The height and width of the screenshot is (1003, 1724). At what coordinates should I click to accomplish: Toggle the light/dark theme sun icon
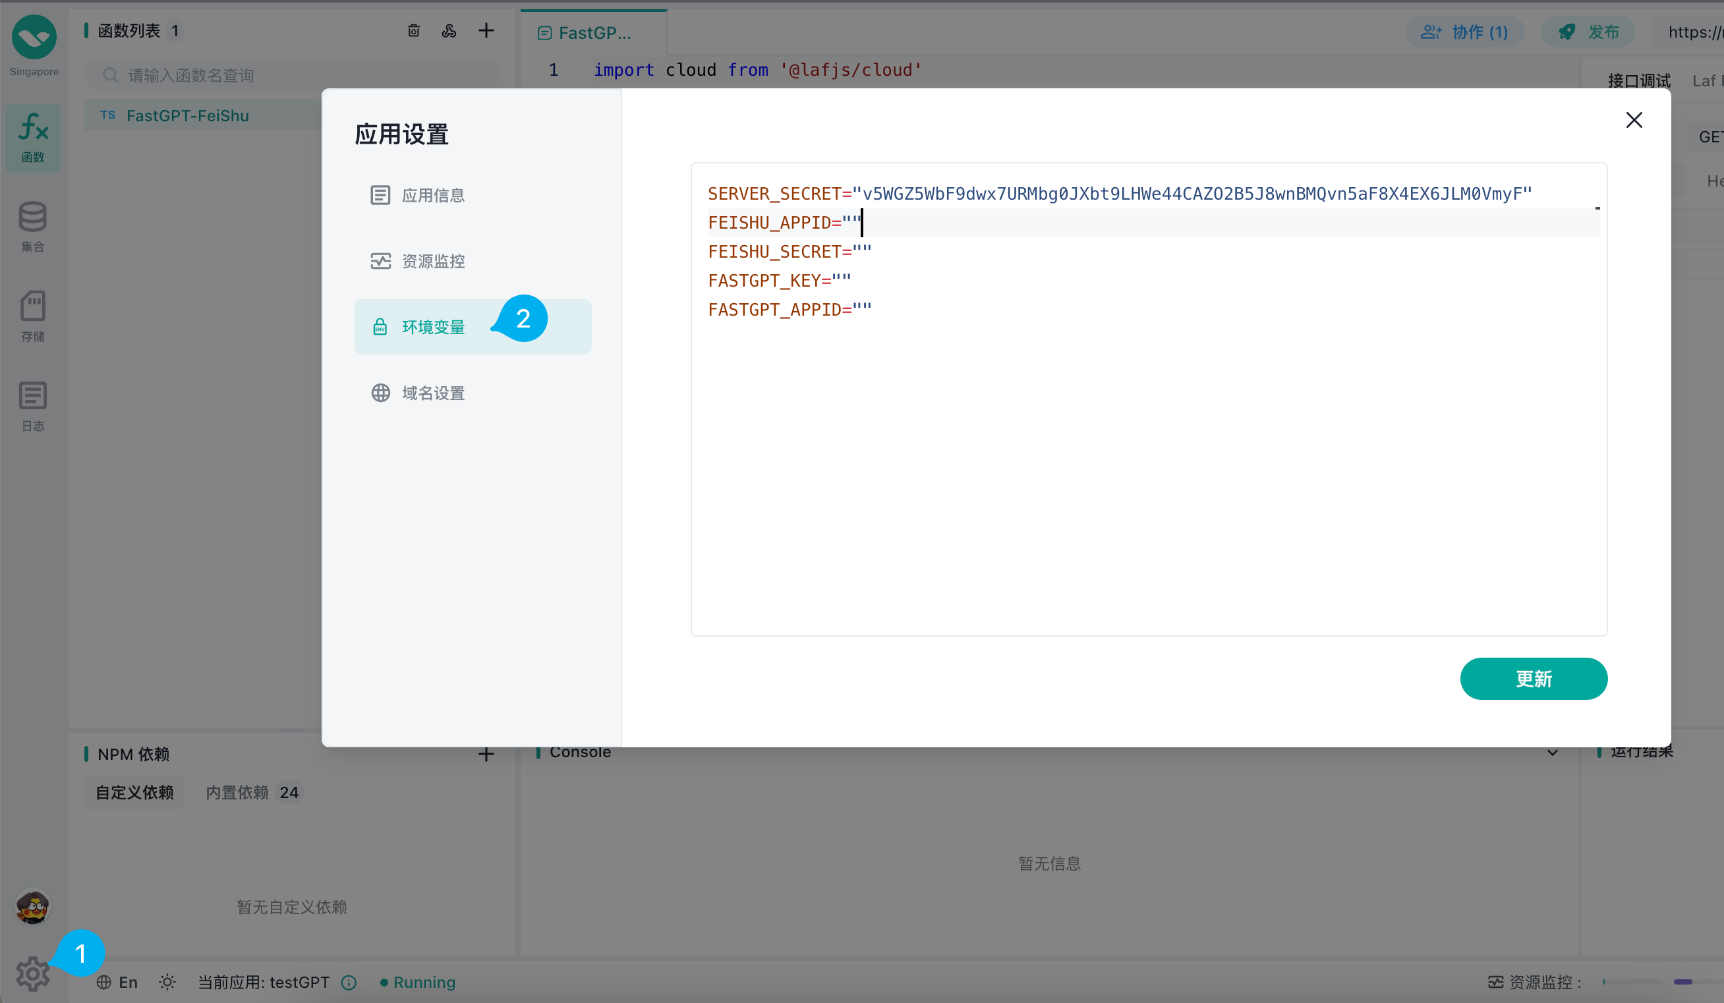(167, 983)
